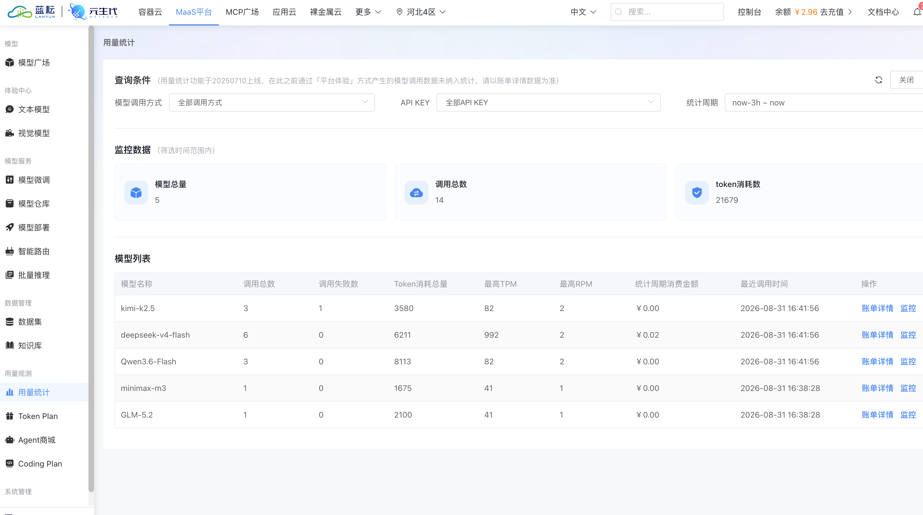Click the balance amount ¥2.96

pos(806,12)
